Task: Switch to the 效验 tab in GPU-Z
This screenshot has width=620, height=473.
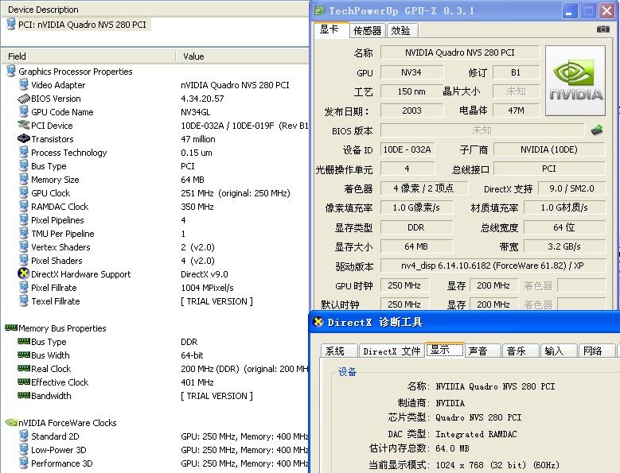Action: click(401, 31)
